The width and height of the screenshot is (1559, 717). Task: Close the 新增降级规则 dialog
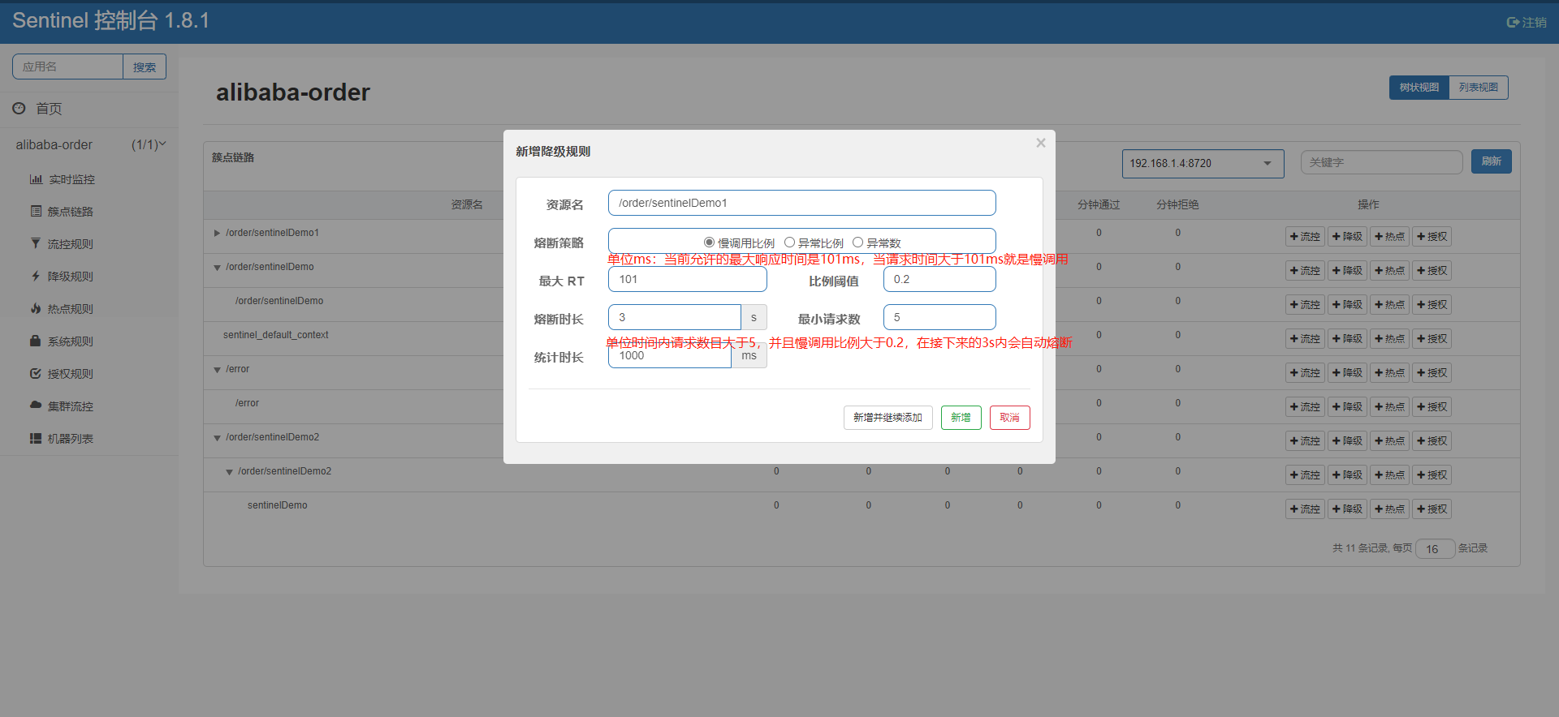tap(1040, 143)
